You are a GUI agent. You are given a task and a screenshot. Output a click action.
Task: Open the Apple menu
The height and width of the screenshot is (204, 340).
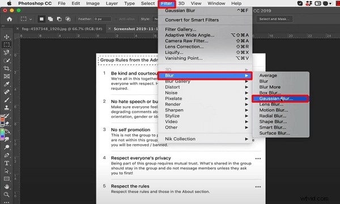point(9,3)
